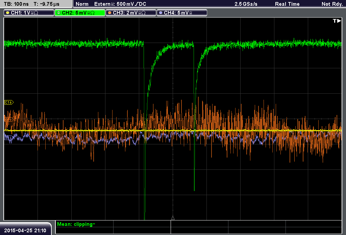
Task: Click the 2.5 GSa/s sample rate readout
Action: pos(246,4)
